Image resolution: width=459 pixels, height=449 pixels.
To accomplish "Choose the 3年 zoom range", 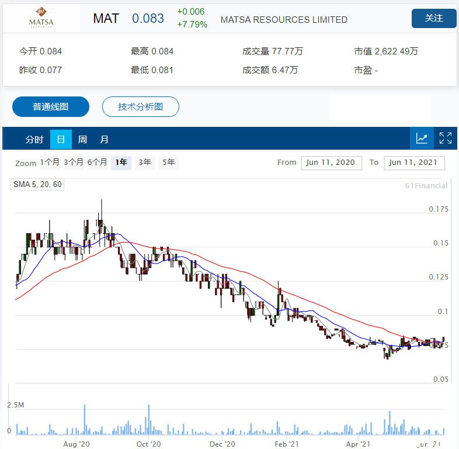I will click(x=145, y=163).
